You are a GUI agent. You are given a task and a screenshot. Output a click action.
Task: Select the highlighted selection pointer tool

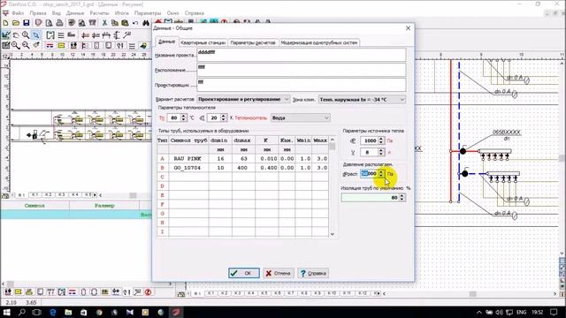(35, 35)
